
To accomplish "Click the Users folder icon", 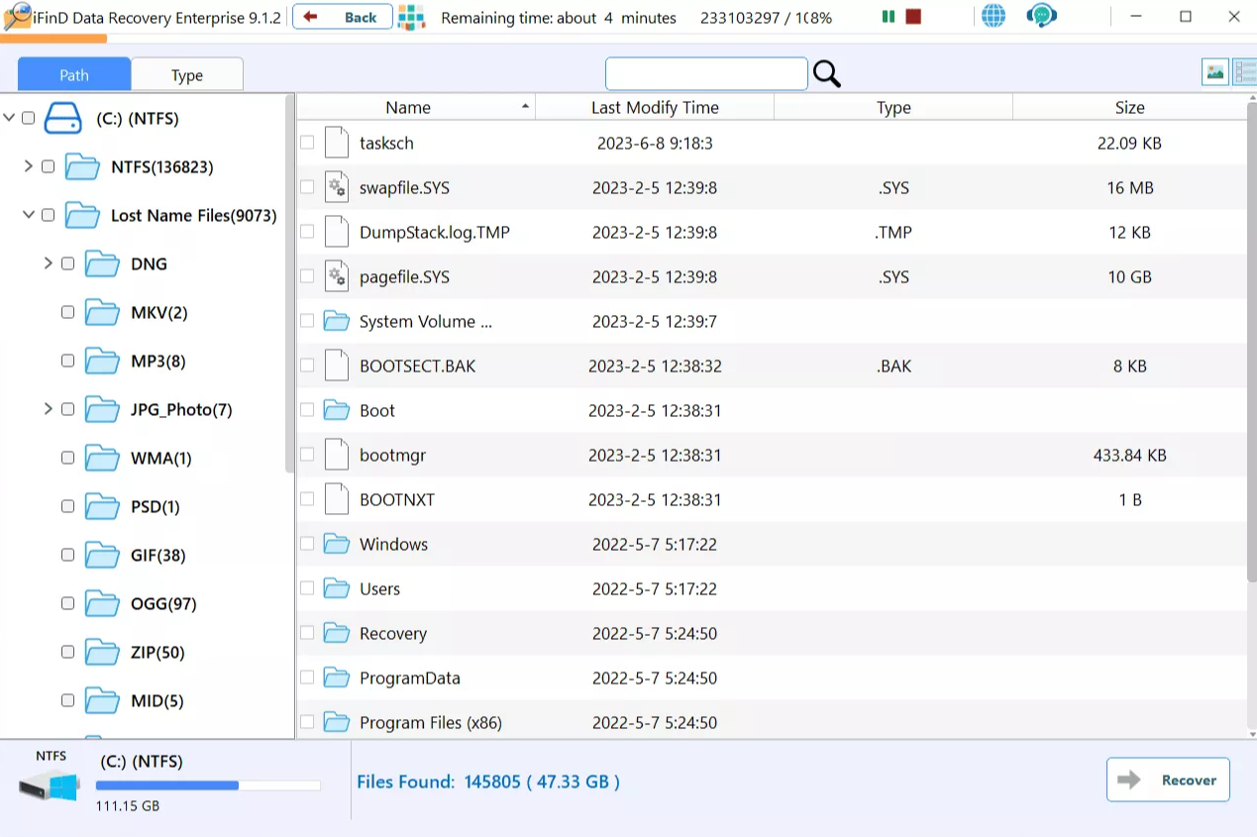I will 337,588.
